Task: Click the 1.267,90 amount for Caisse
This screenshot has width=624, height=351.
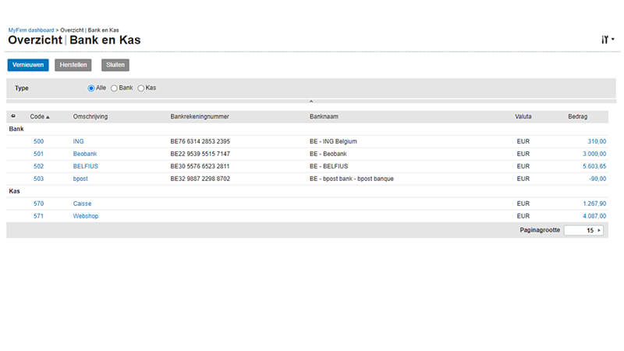Action: 594,204
